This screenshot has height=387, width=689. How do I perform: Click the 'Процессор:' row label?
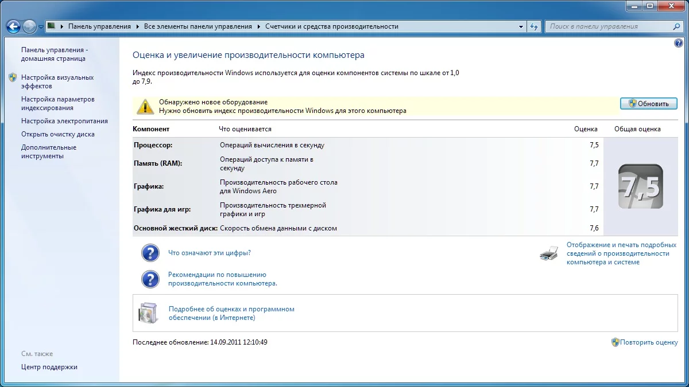click(x=153, y=145)
